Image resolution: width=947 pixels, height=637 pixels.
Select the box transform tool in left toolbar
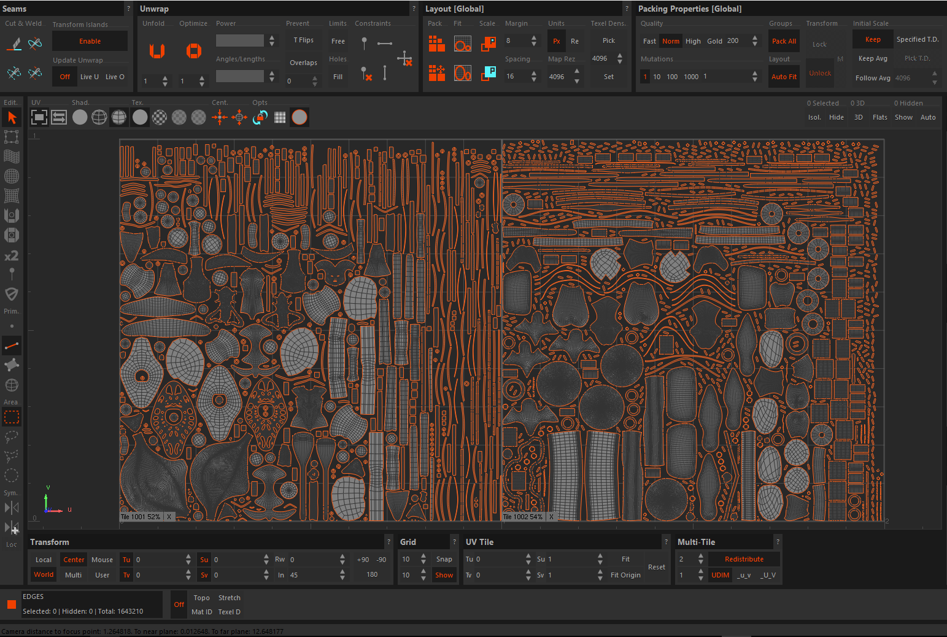tap(12, 137)
